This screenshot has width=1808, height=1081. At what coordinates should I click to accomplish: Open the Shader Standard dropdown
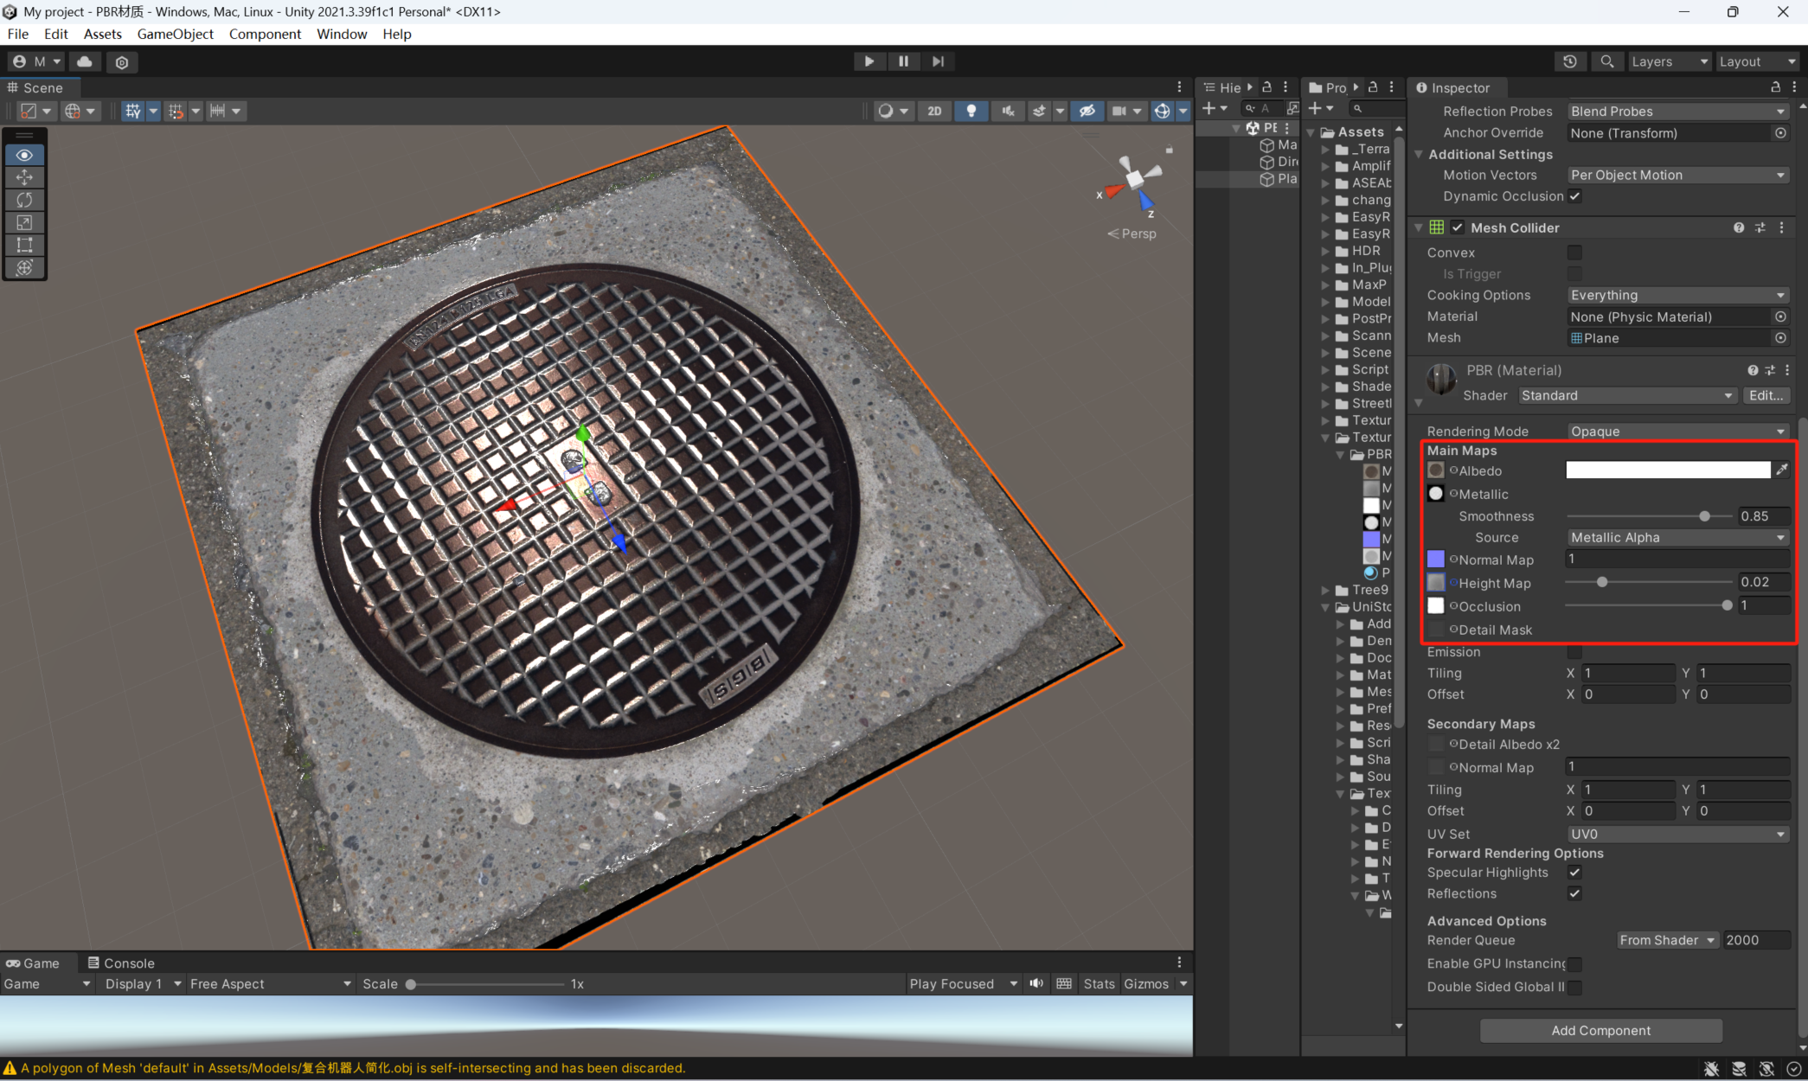(x=1626, y=395)
